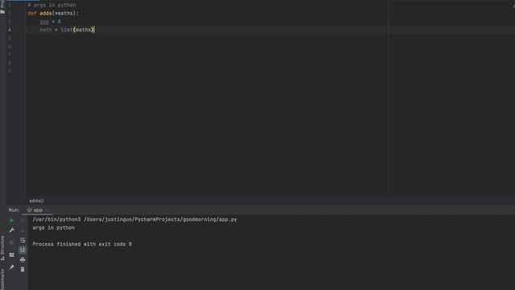Click the Run: panel label
This screenshot has width=515, height=290.
[14, 209]
